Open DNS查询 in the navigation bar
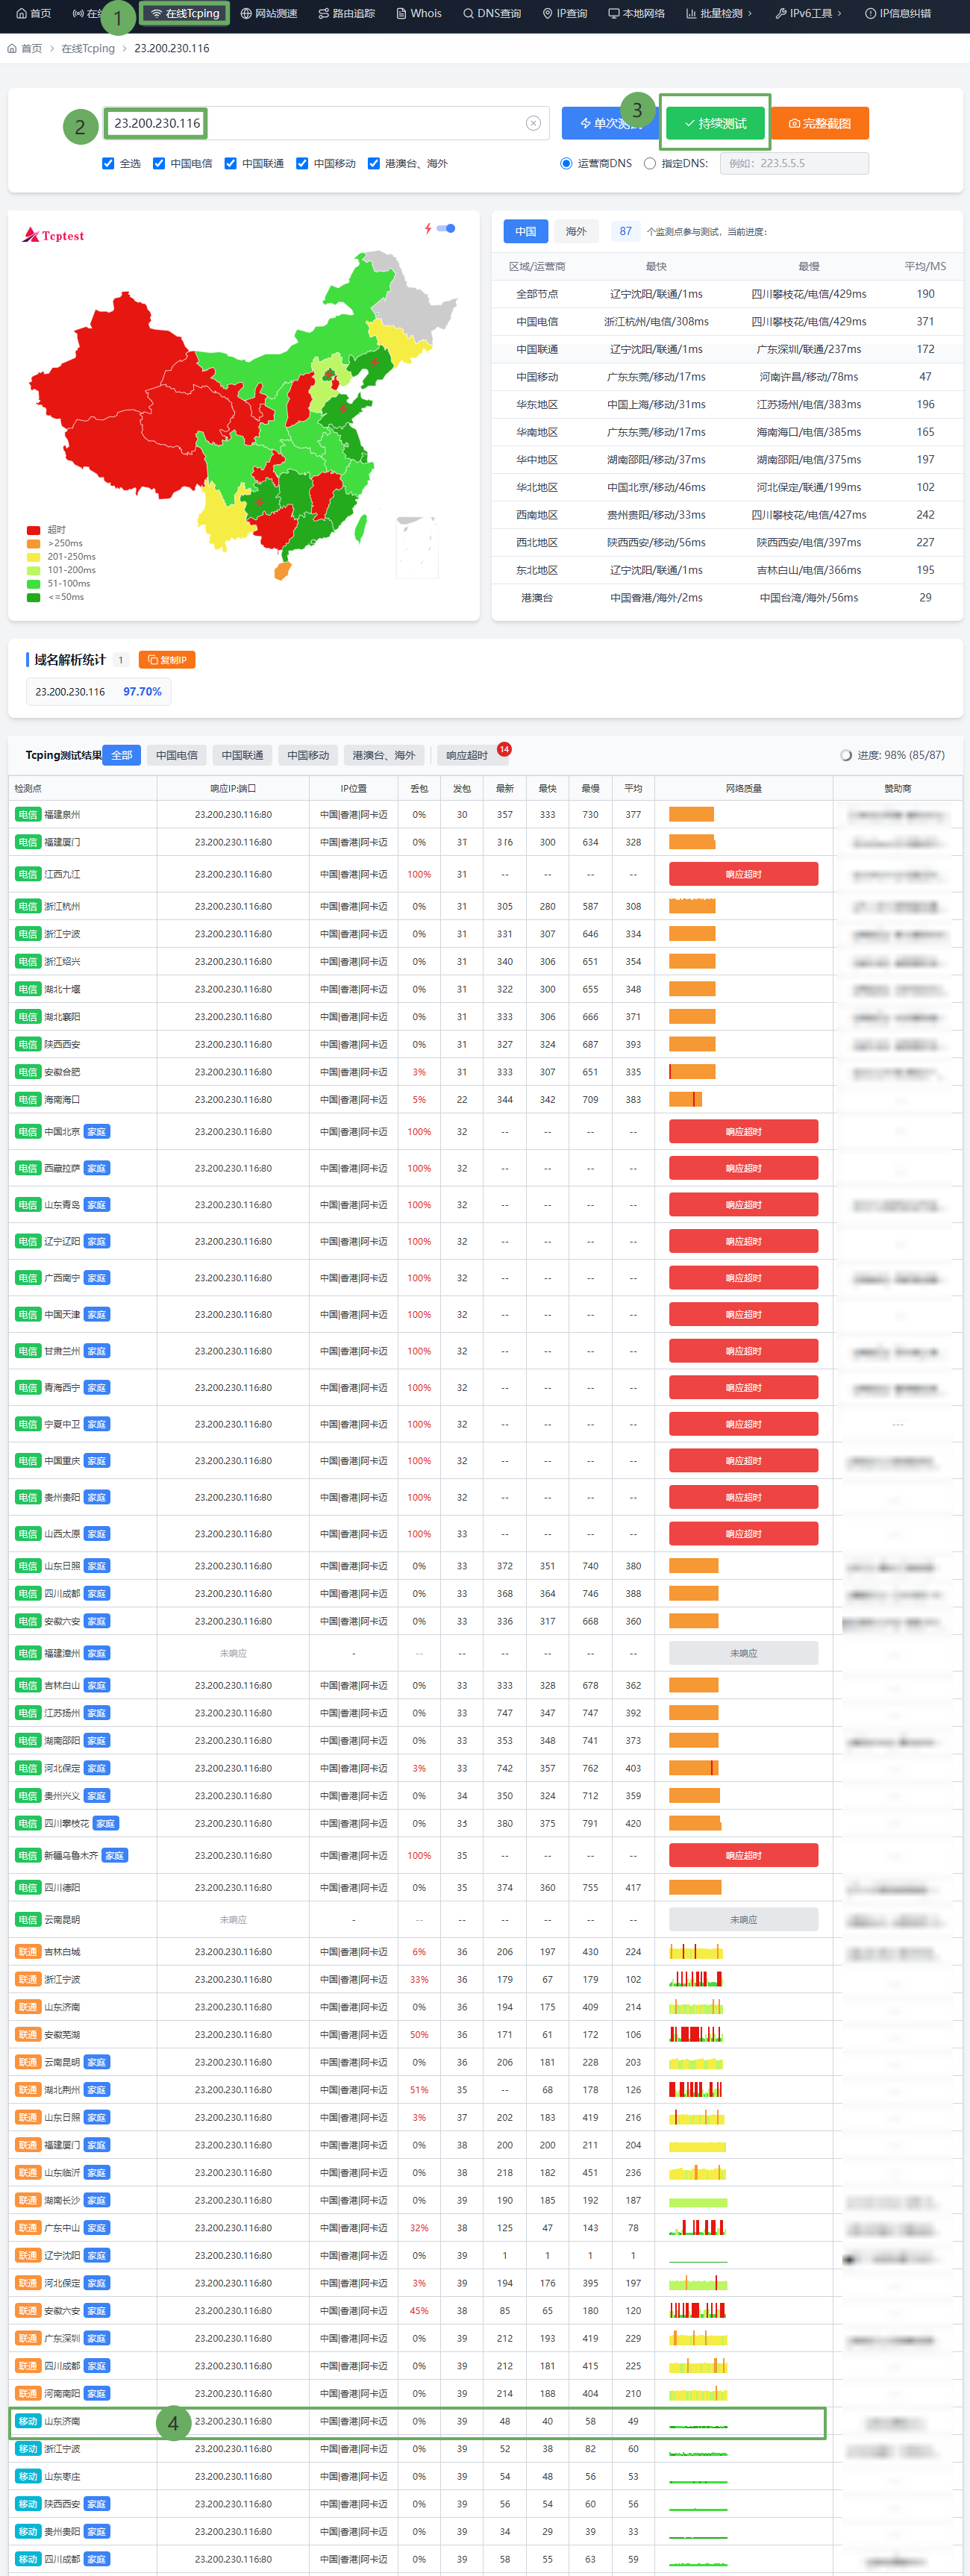Screen dimensions: 970x2576 (x=492, y=13)
